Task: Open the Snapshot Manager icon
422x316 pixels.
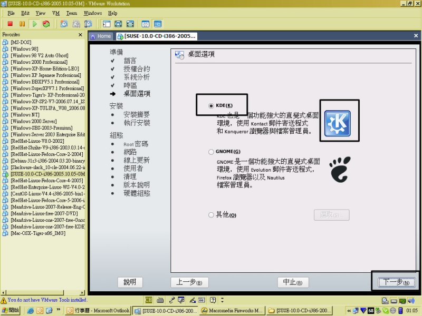Action: [88, 24]
